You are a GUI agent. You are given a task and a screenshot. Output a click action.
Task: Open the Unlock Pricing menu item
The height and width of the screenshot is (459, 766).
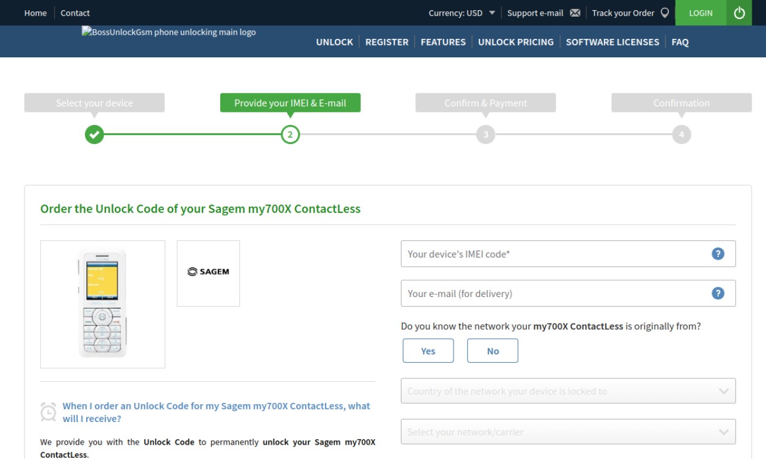(516, 42)
